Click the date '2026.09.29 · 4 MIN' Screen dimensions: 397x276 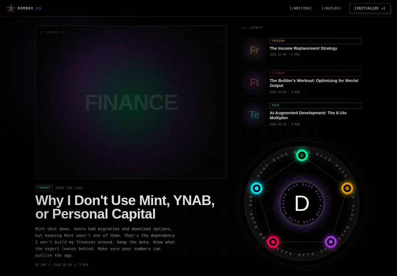285,124
